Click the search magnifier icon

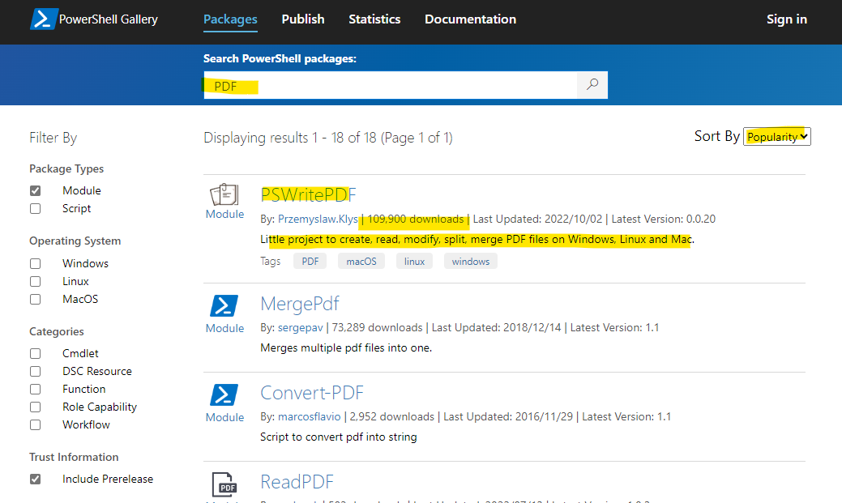(x=592, y=84)
